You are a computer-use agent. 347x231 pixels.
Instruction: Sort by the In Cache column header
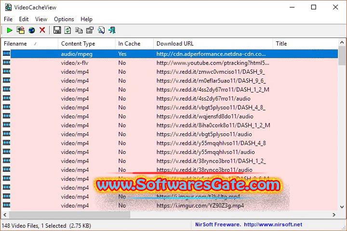pyautogui.click(x=134, y=44)
